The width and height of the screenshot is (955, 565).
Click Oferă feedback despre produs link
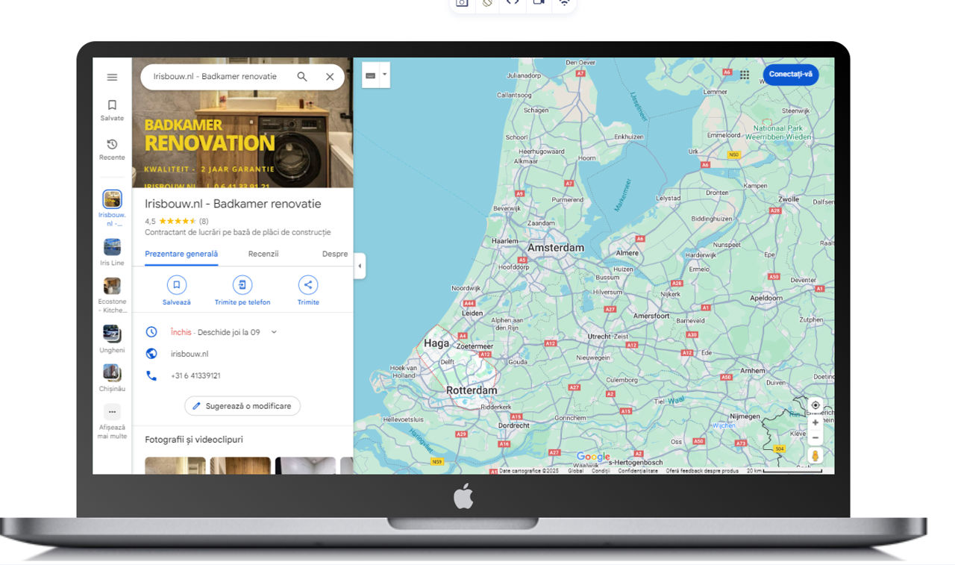pyautogui.click(x=702, y=471)
